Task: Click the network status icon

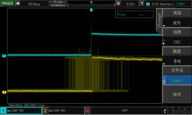Action: tap(170, 111)
